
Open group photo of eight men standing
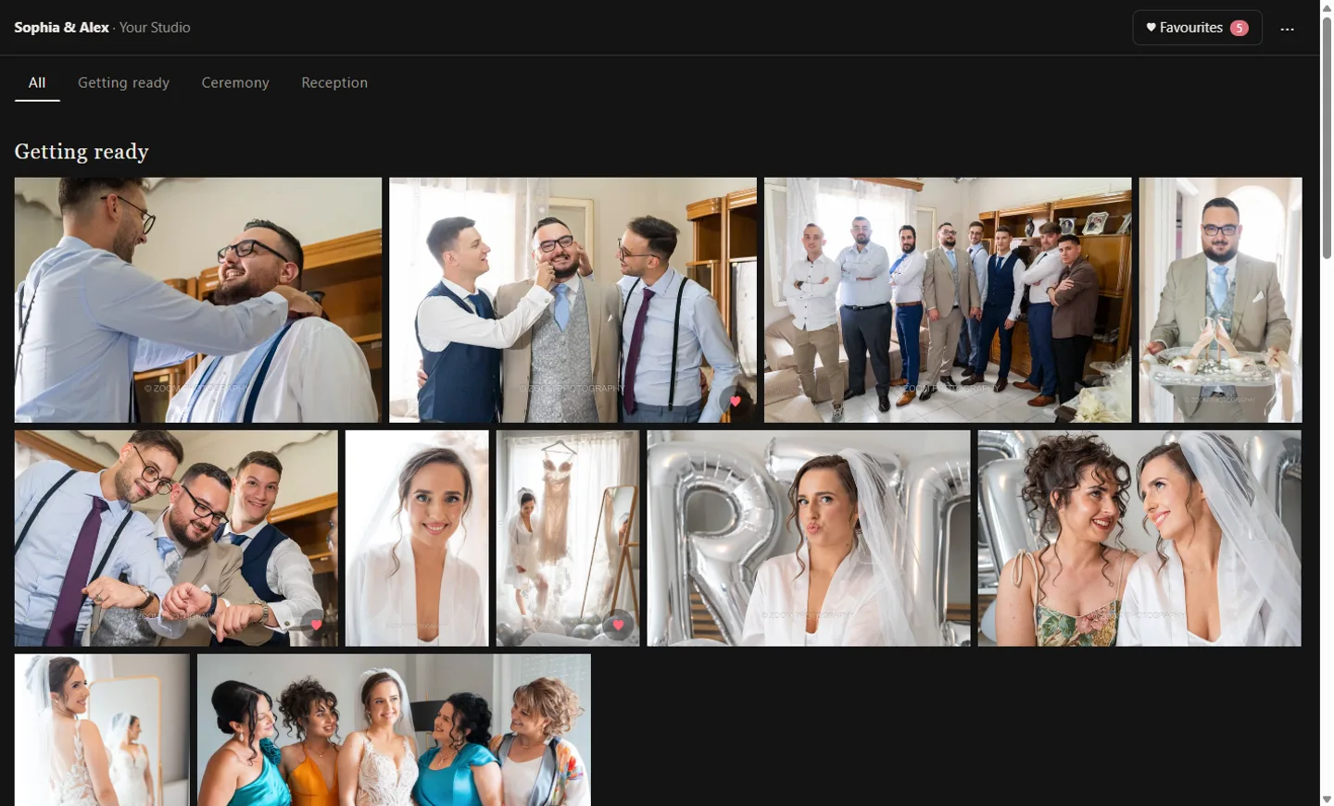(x=948, y=300)
